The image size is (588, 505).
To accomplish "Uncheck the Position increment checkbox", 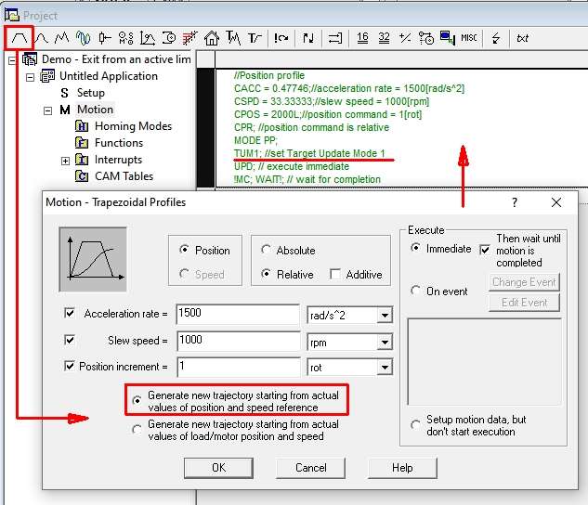I will (70, 366).
